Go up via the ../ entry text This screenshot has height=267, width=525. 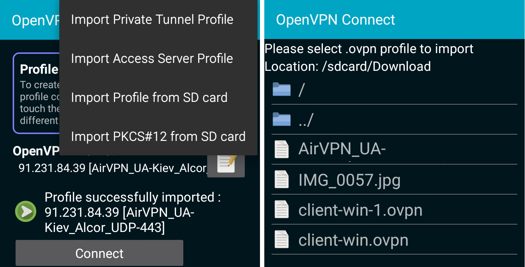306,120
